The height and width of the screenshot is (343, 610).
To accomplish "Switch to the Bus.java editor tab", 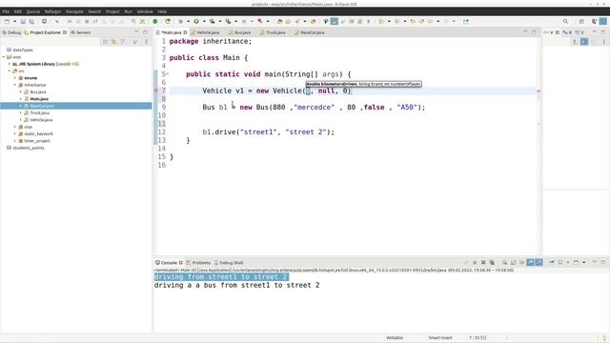I will 240,32.
